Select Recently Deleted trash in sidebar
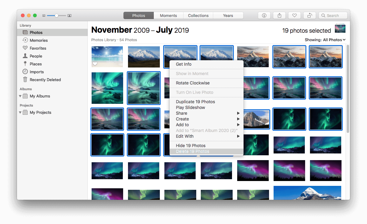 pyautogui.click(x=45, y=80)
